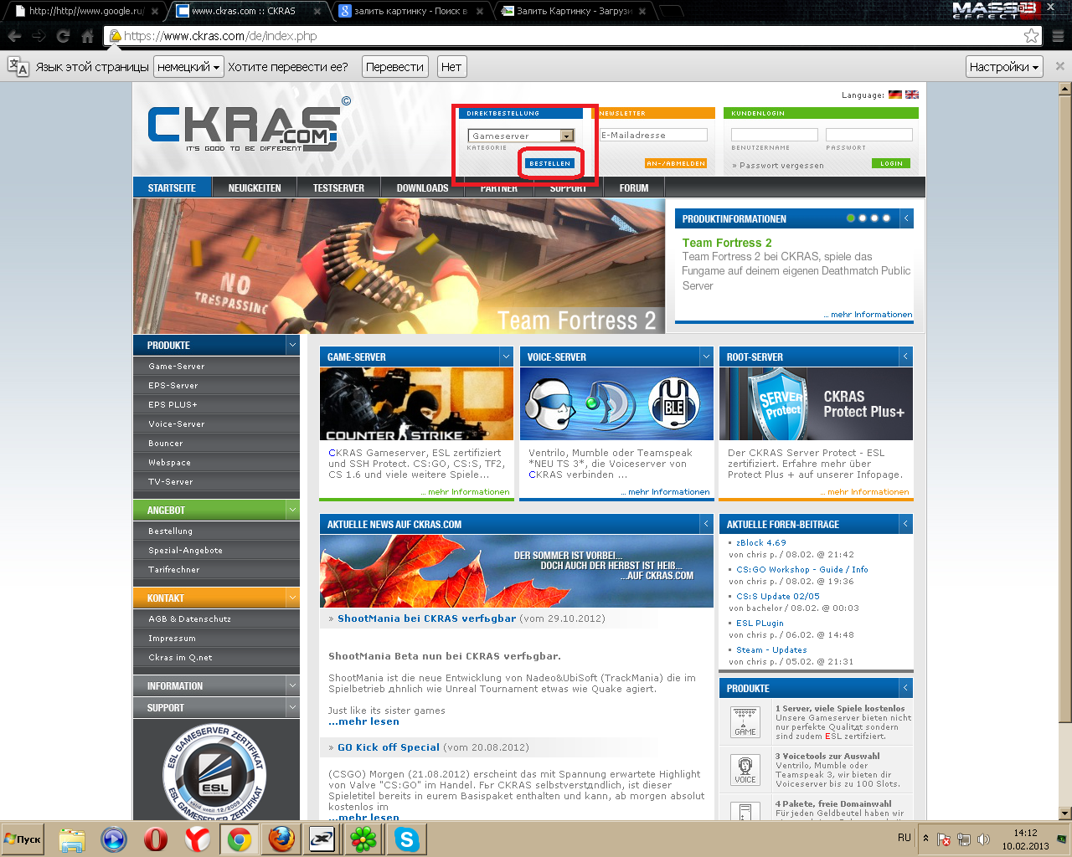Open the Windows Пуск start button
This screenshot has height=857, width=1072.
coord(23,839)
